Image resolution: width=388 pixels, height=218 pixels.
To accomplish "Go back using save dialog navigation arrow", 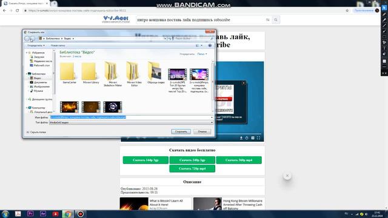I will pyautogui.click(x=27, y=39).
